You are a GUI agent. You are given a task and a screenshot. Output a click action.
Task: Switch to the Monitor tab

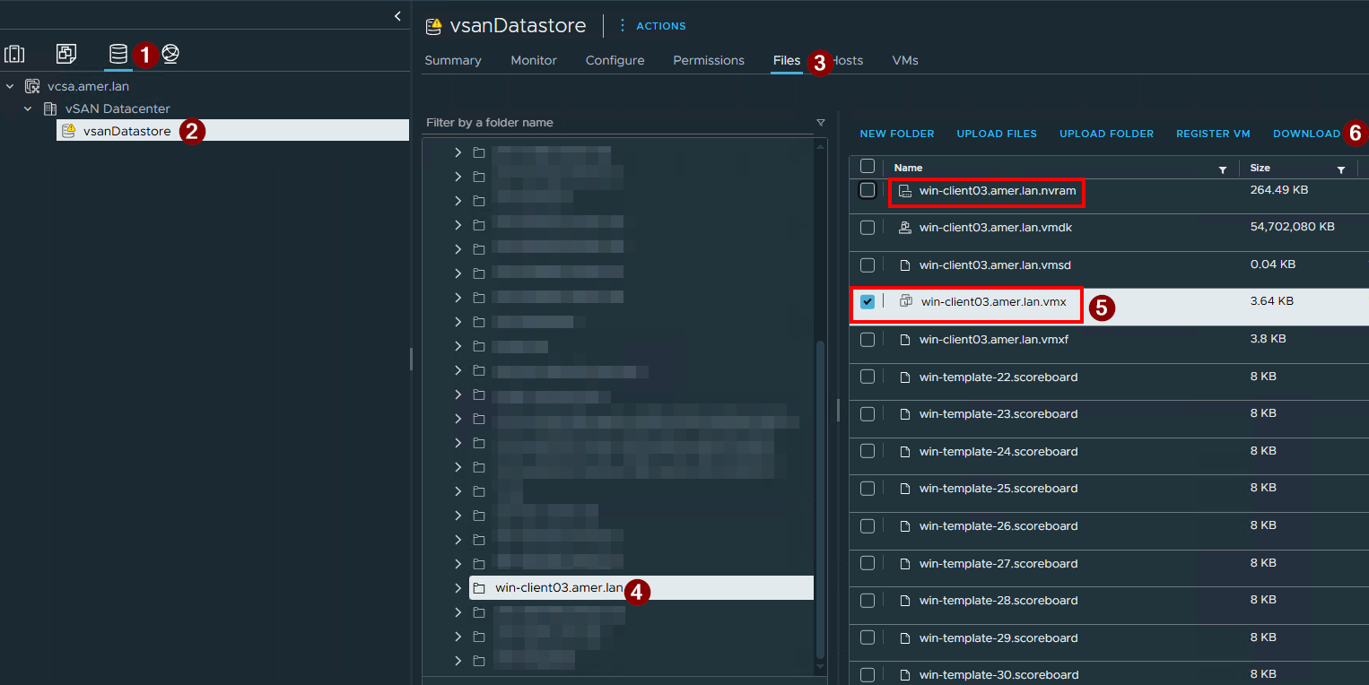click(533, 60)
